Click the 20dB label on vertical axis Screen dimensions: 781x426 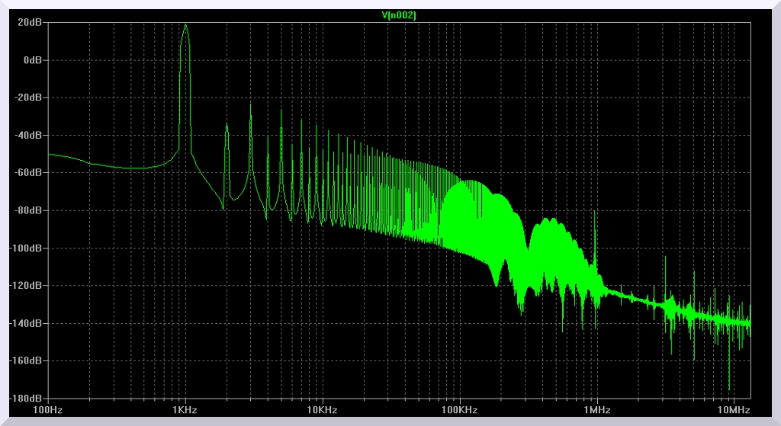coord(30,23)
